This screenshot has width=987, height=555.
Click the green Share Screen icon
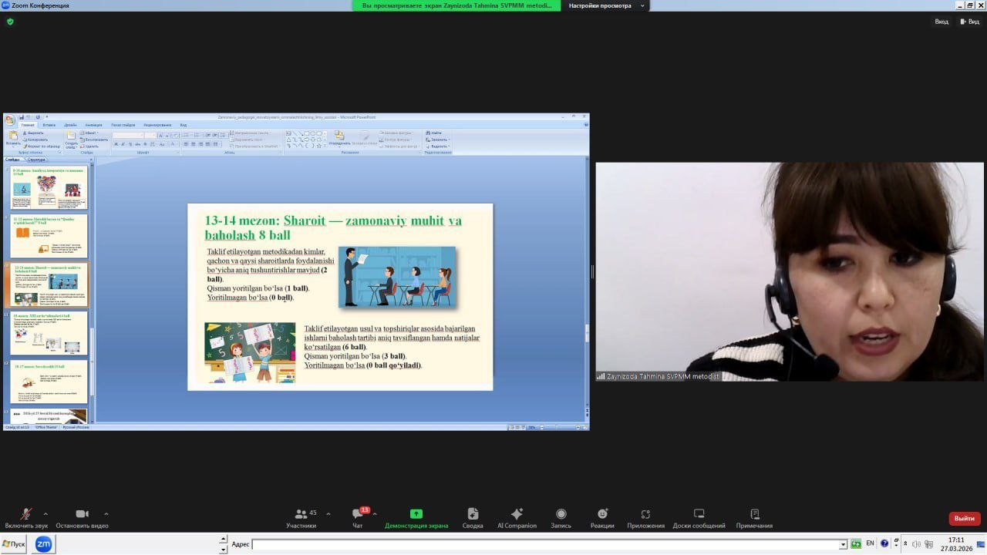[416, 514]
